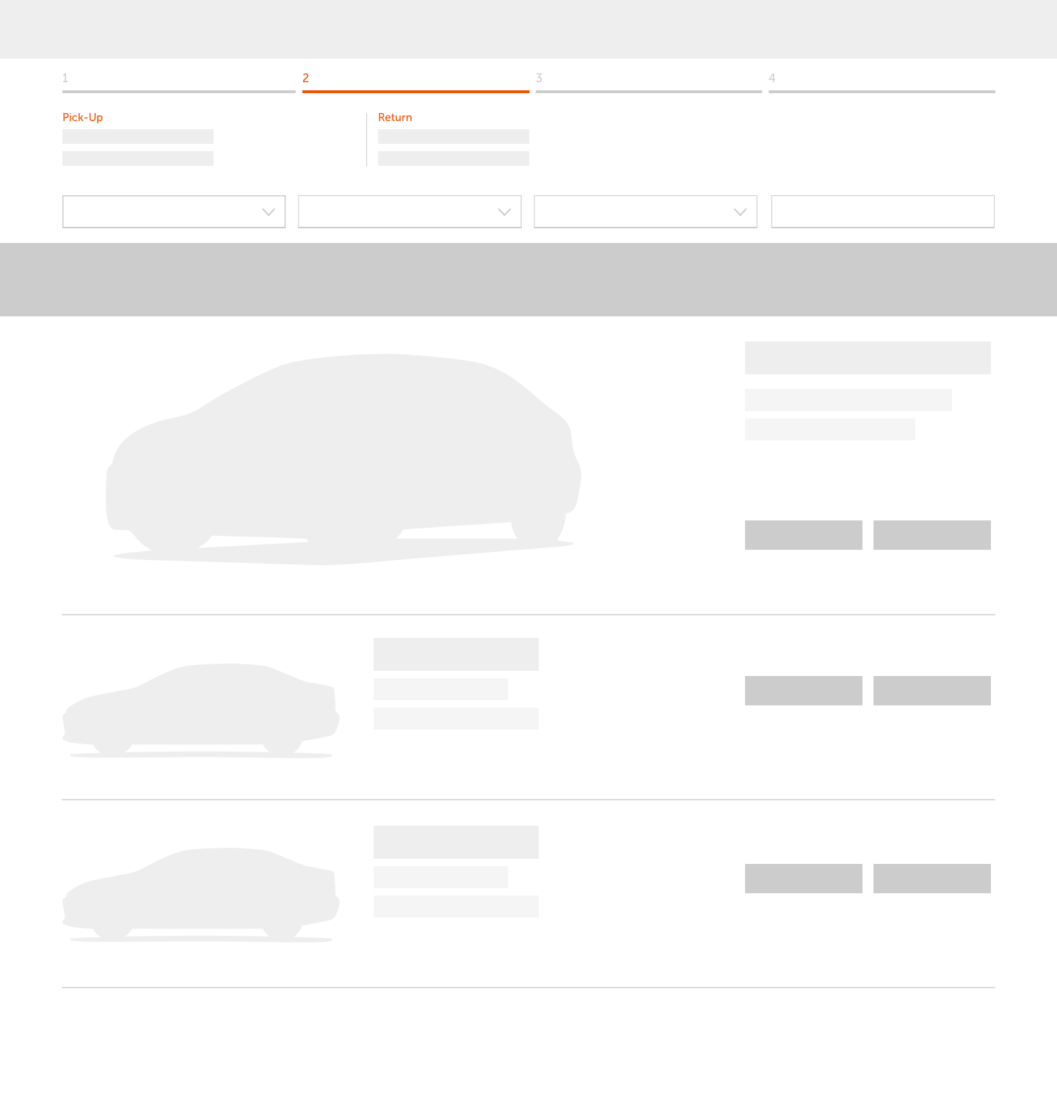Click inside the rightmost text input field
This screenshot has height=1101, width=1057.
click(x=882, y=211)
